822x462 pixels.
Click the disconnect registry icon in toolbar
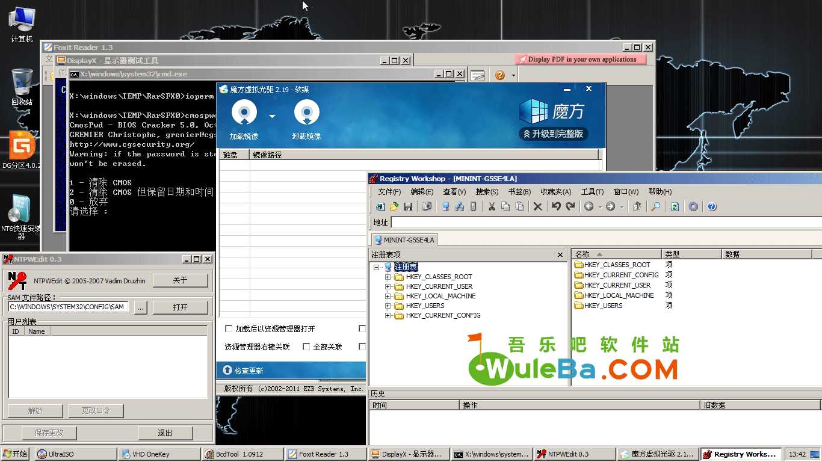click(473, 206)
